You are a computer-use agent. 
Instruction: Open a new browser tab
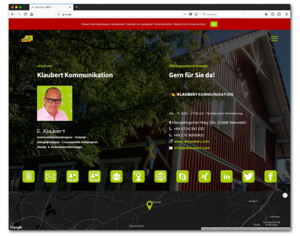[x=77, y=7]
